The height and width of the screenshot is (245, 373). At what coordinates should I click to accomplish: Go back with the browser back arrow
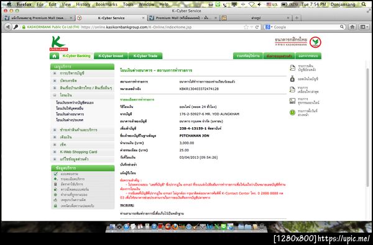click(7, 27)
